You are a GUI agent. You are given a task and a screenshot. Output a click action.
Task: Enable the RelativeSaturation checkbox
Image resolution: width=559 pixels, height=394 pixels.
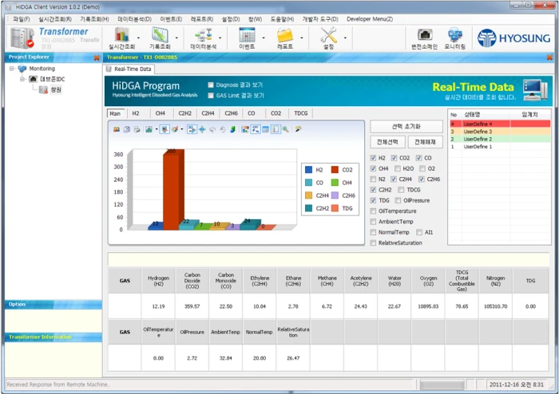pyautogui.click(x=373, y=242)
